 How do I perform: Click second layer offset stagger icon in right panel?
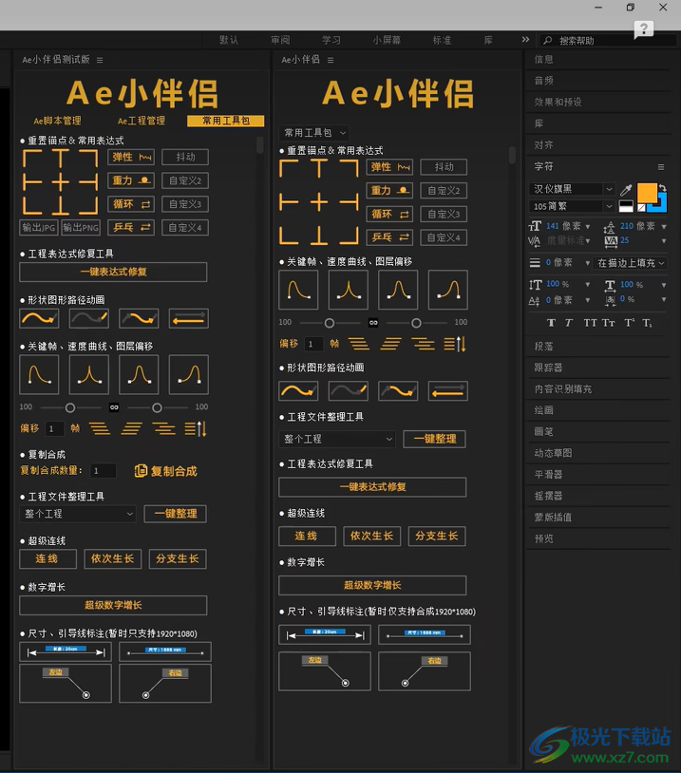[390, 344]
